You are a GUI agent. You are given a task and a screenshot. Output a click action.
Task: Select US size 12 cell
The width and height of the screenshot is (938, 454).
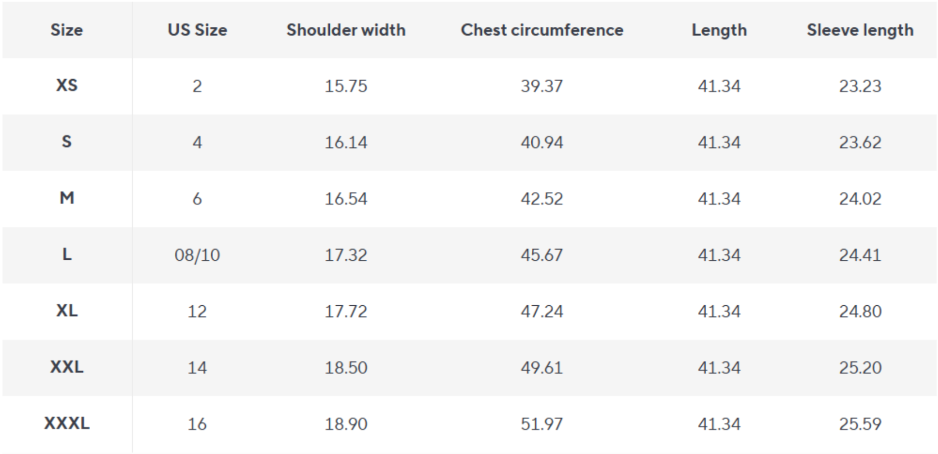click(197, 311)
